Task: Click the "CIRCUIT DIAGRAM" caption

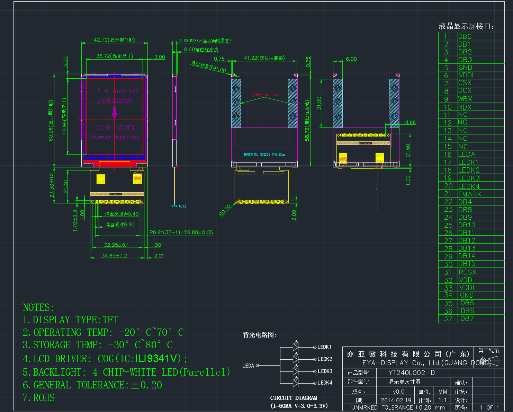Action: point(294,398)
